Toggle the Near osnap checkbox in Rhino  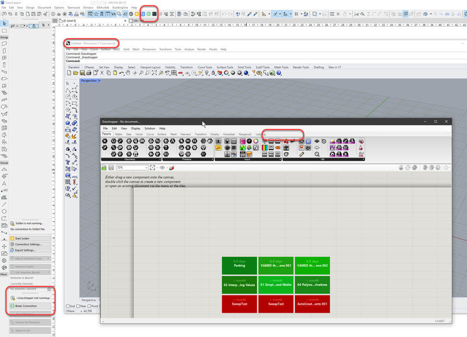tap(78, 306)
